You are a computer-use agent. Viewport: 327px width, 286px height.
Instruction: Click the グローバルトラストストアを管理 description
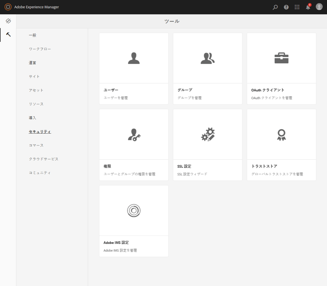pos(277,174)
